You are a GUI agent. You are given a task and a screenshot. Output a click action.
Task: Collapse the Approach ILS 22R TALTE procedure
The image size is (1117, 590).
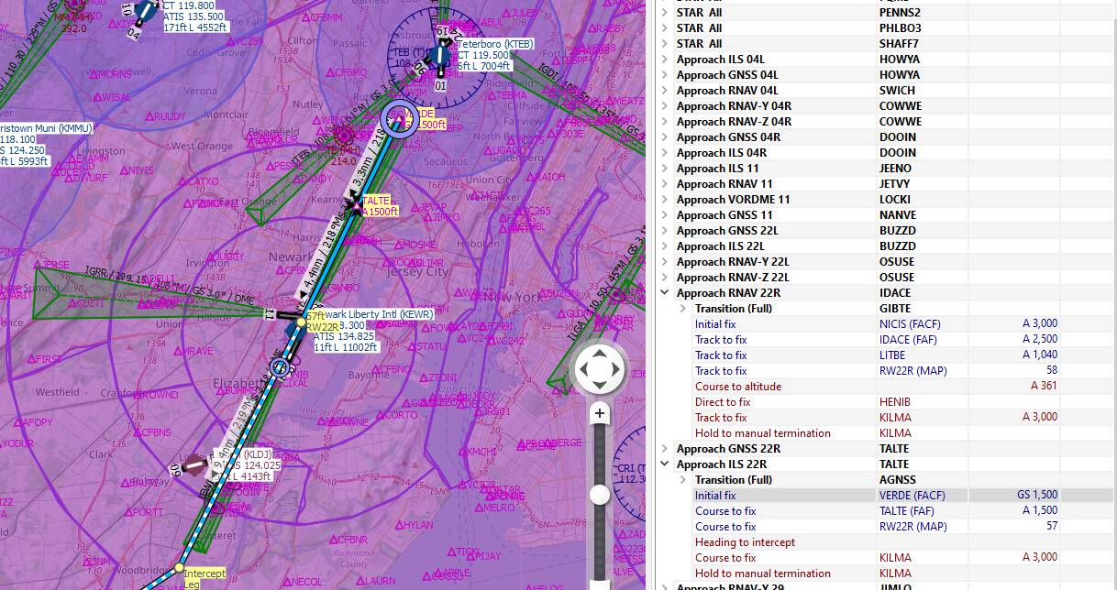pos(665,464)
